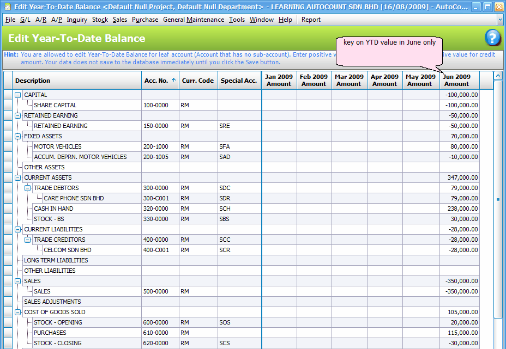Click the -350,000.00 amount for SALES 500-0000
Image resolution: width=506 pixels, height=349 pixels.
(461, 291)
